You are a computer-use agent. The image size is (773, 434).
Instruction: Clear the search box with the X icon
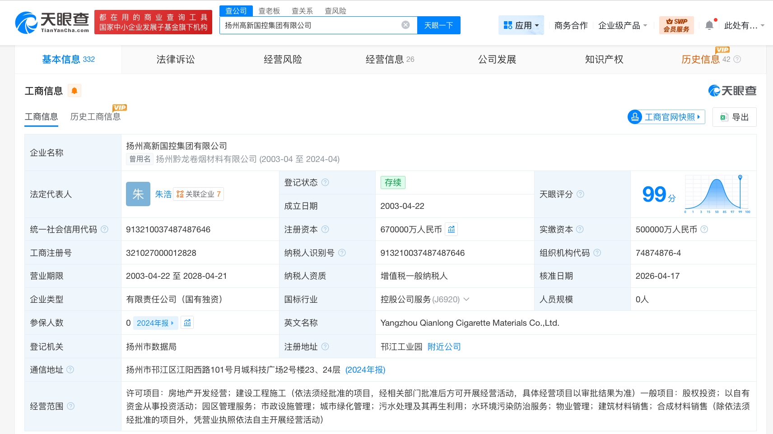[x=405, y=25]
